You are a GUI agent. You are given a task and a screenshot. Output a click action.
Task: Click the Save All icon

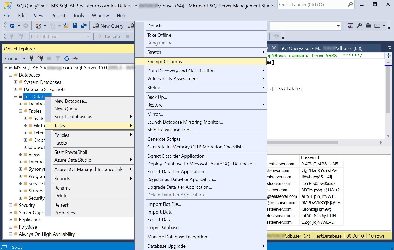click(84, 26)
